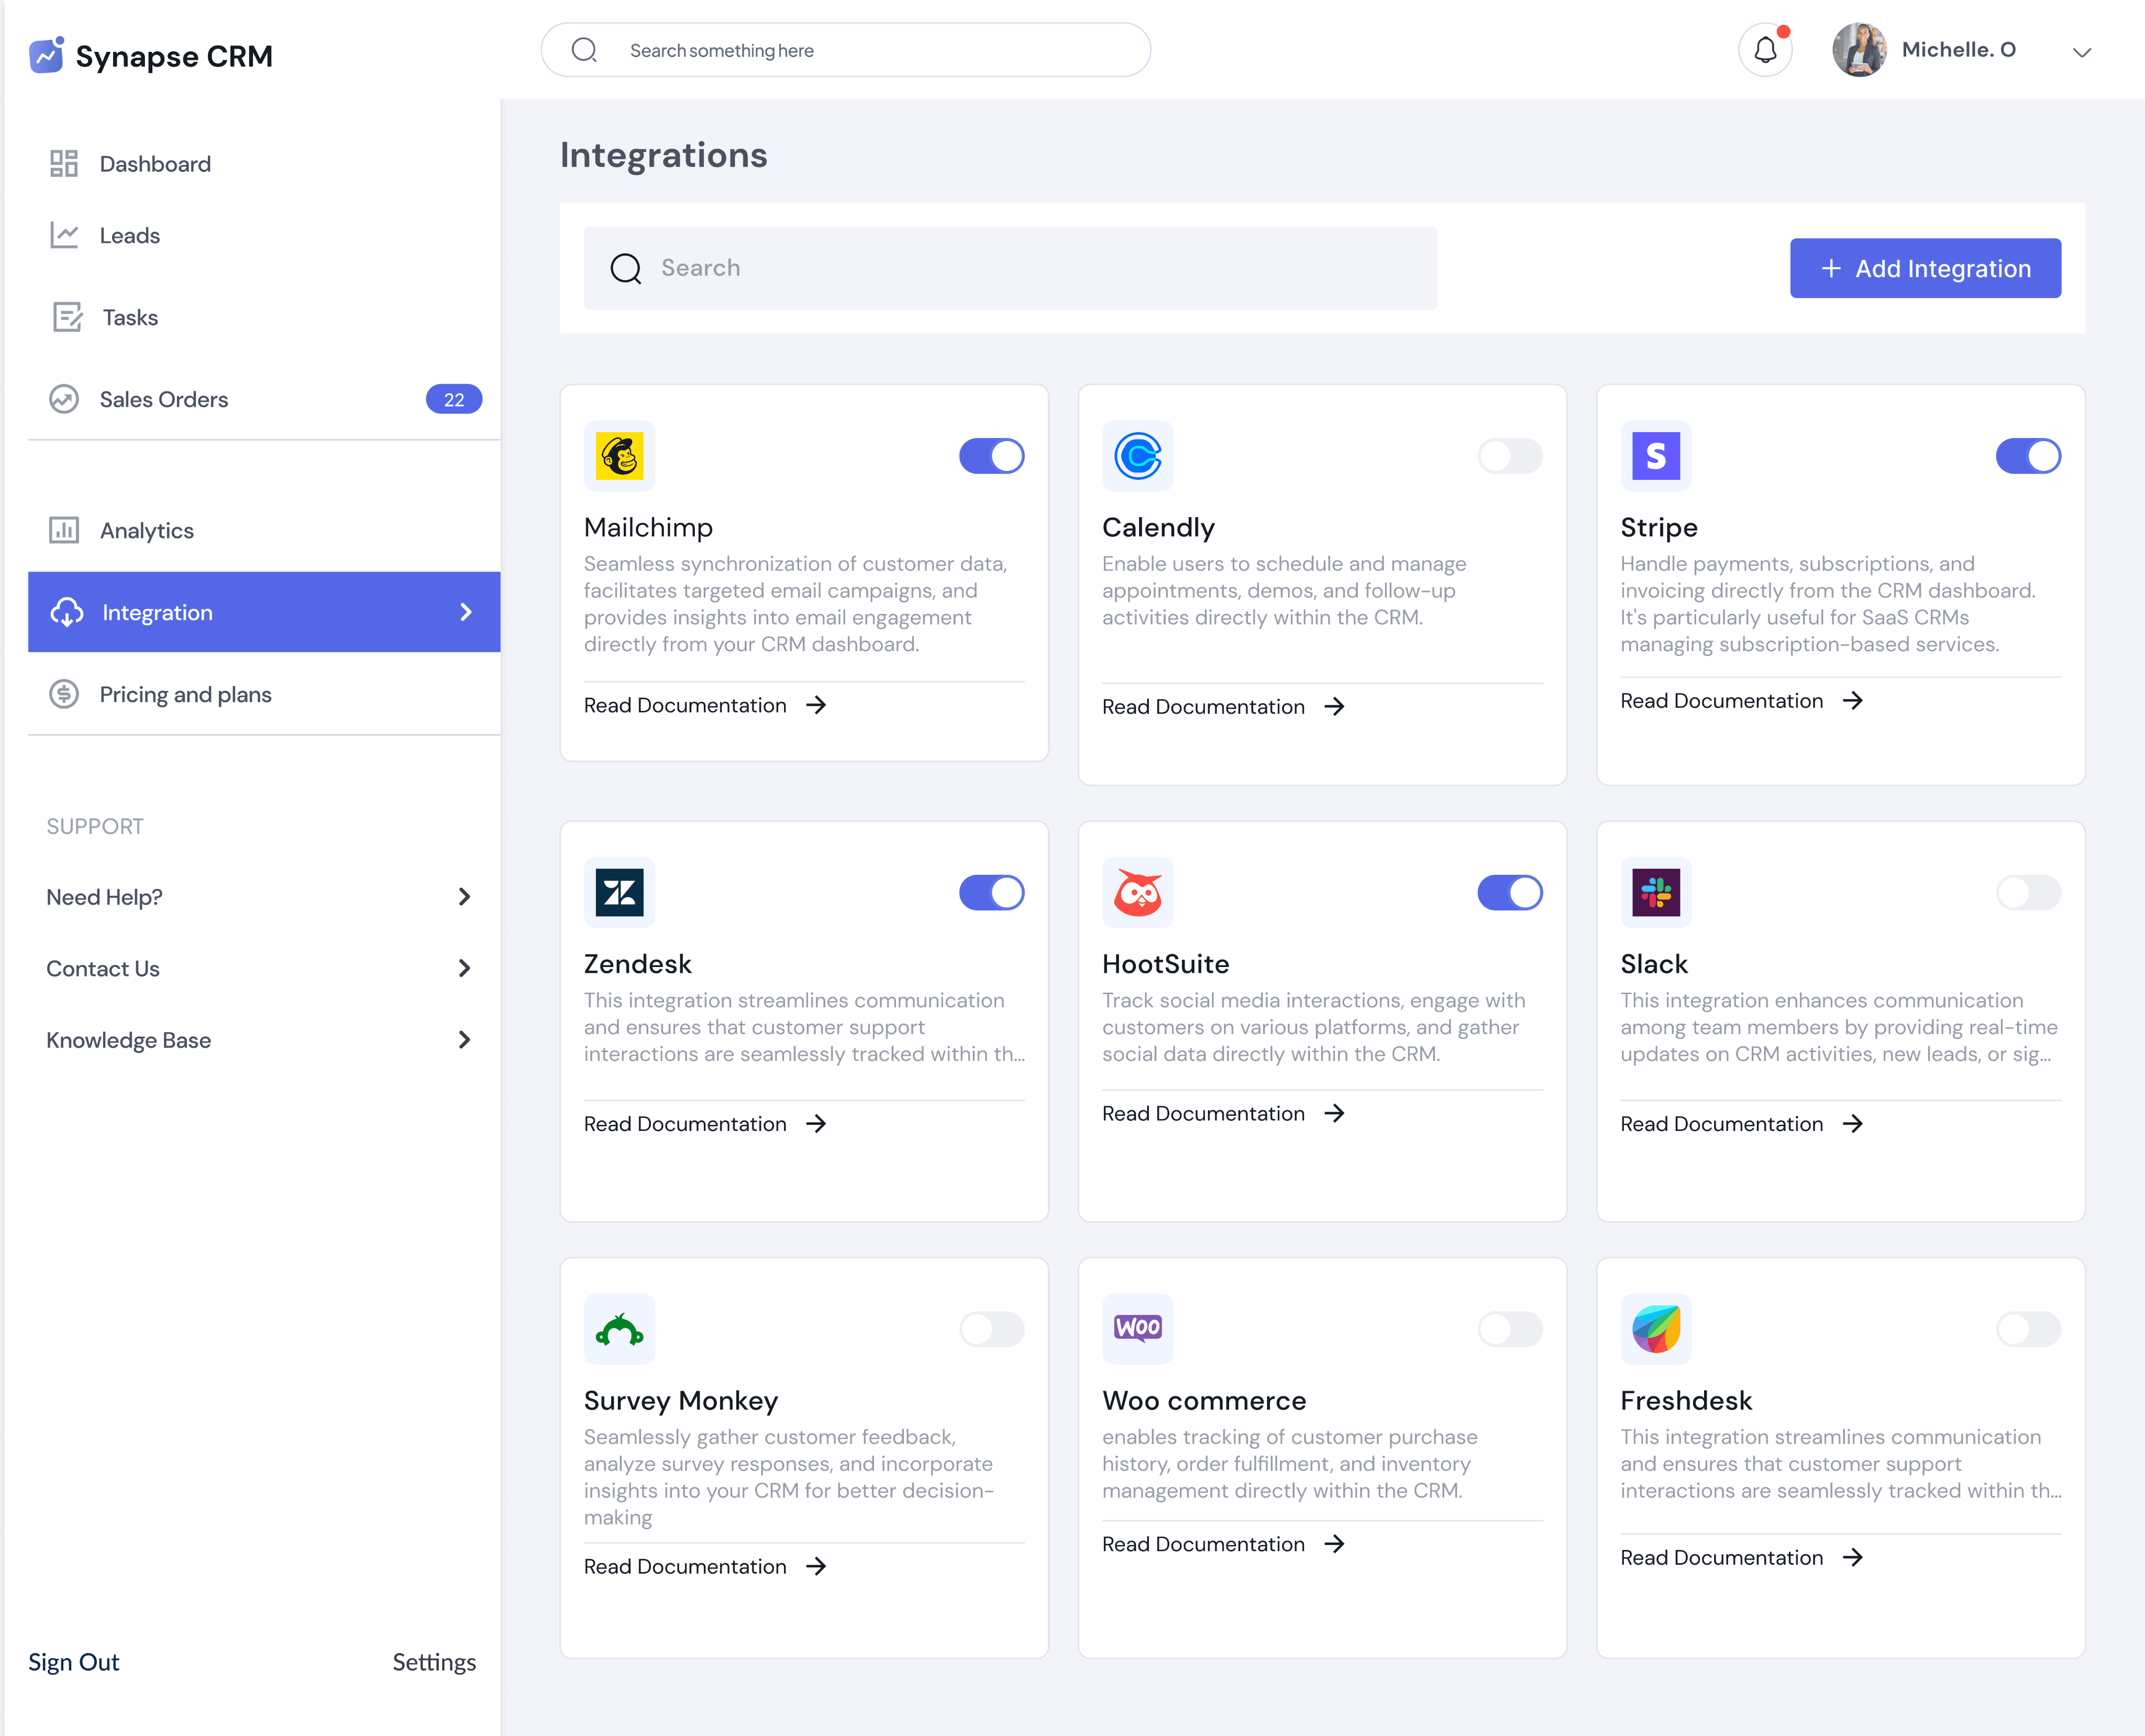Click the Stripe logo icon
The width and height of the screenshot is (2145, 1736).
pos(1656,456)
